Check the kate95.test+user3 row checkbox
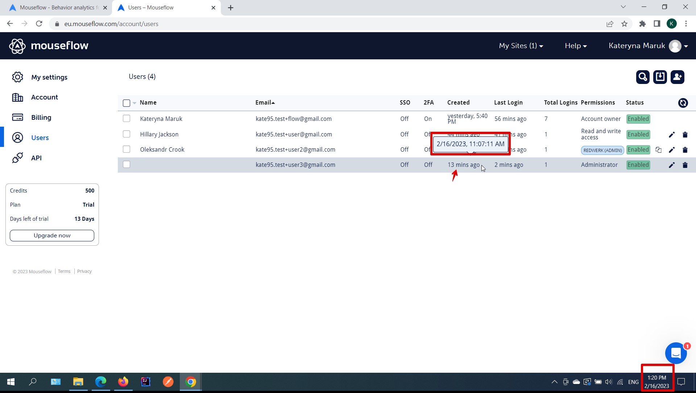This screenshot has height=393, width=696. point(127,164)
